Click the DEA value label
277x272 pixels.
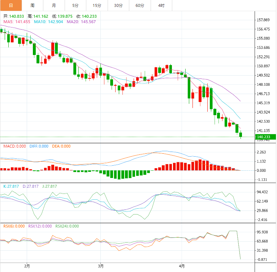(61, 146)
